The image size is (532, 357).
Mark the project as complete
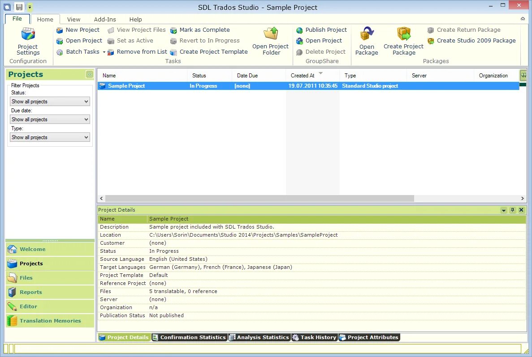[x=200, y=30]
